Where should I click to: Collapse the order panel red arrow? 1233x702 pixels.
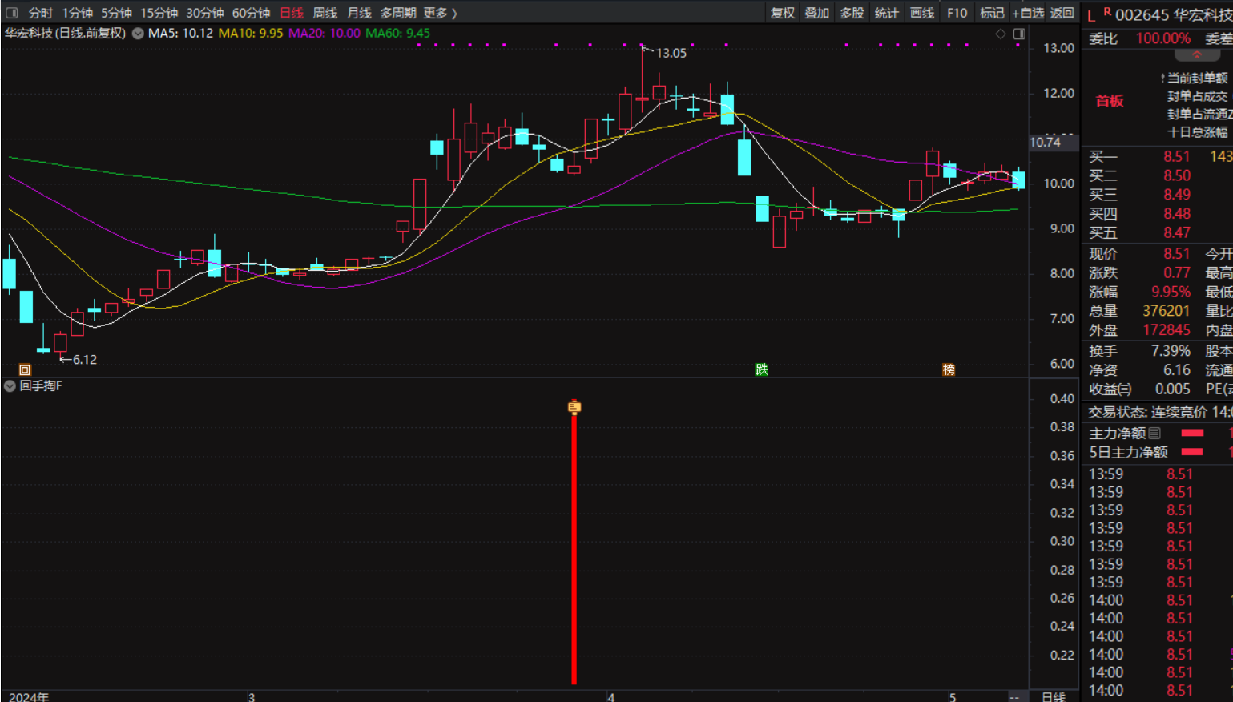pyautogui.click(x=1197, y=55)
